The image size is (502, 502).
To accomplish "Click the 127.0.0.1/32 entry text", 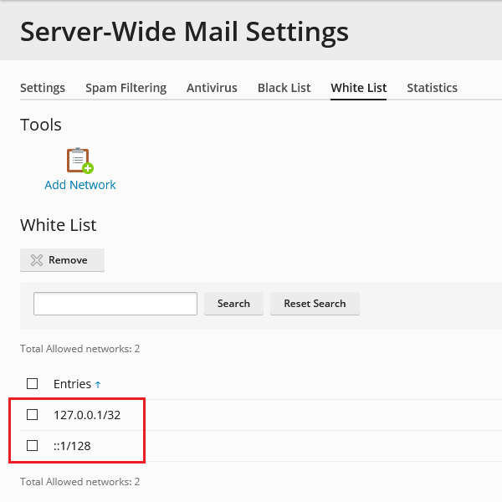I will pos(87,415).
